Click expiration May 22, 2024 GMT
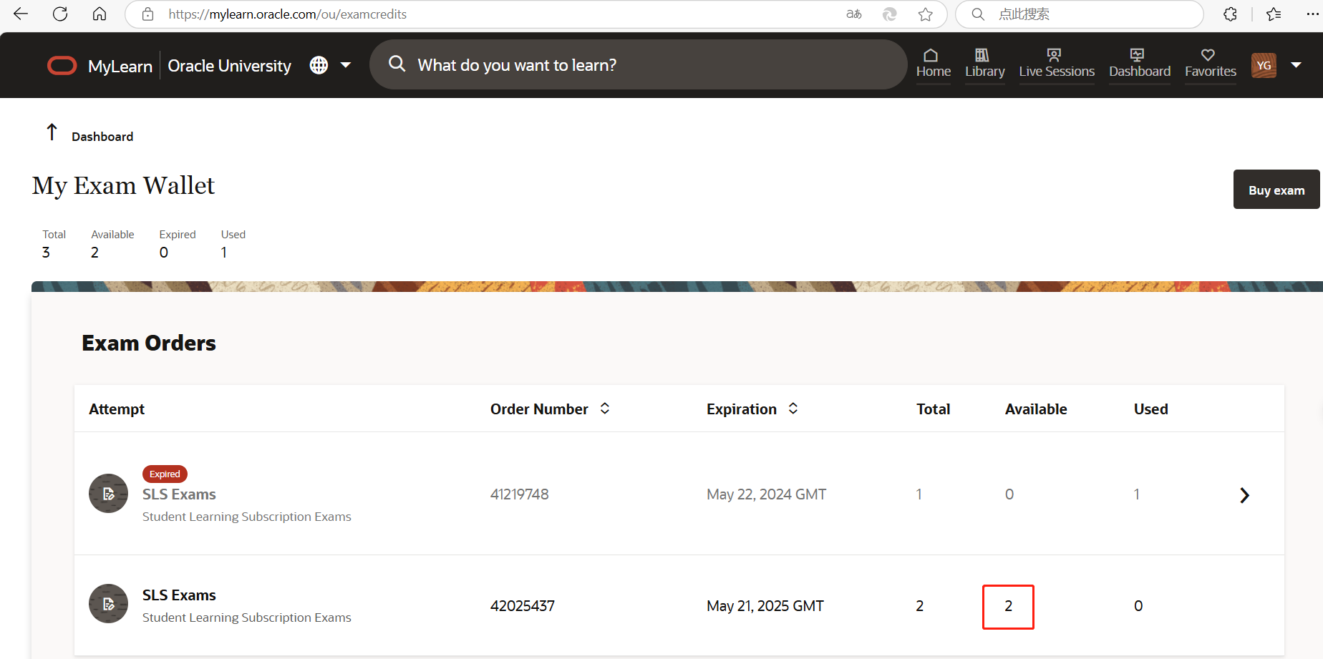 coord(766,494)
